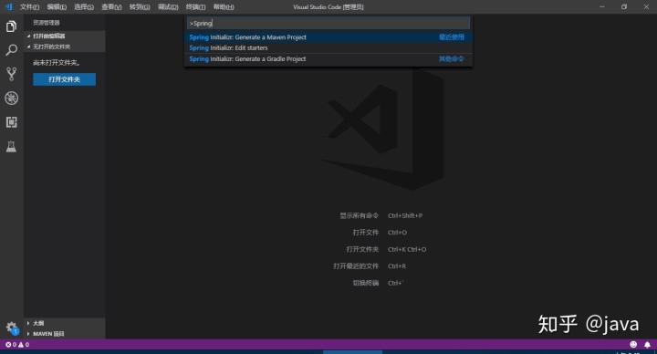Click the warnings count in status bar

point(24,345)
